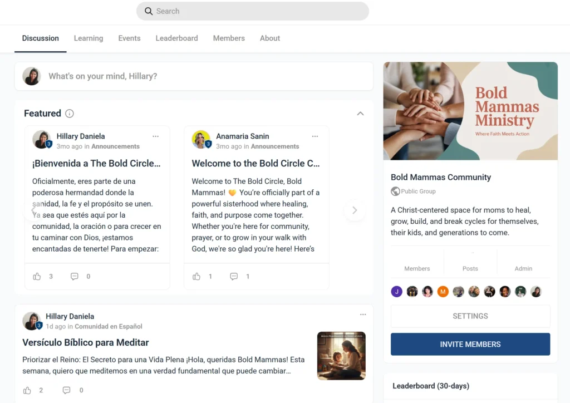Screen dimensions: 570x403
Task: Click the INVITE MEMBERS button
Action: pos(470,344)
